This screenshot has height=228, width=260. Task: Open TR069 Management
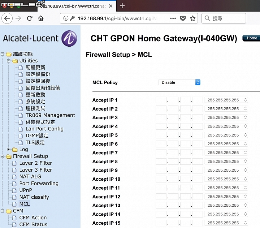pos(50,115)
